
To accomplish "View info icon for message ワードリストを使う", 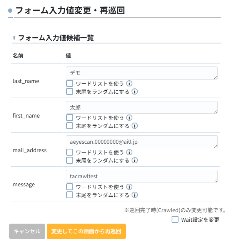I will (x=129, y=187).
